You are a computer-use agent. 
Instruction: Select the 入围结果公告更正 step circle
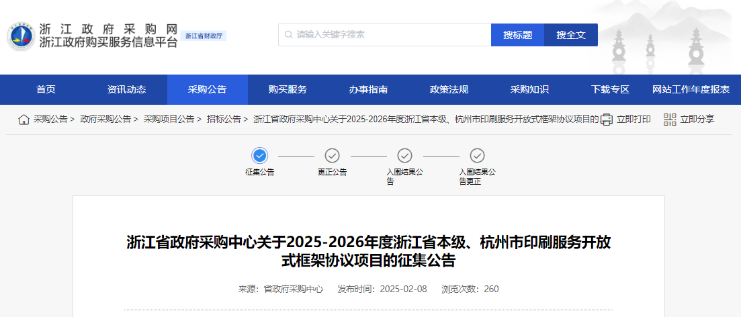pos(477,156)
